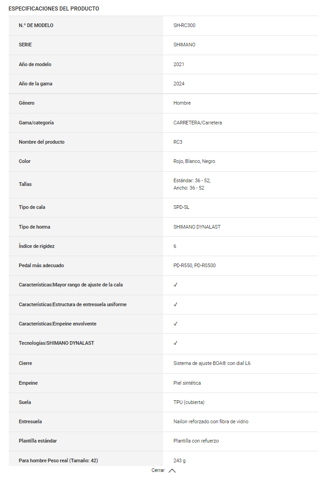The height and width of the screenshot is (488, 324).
Task: Click the checkmark for Tecnologías SHIMANO DYNALAST
Action: point(176,343)
